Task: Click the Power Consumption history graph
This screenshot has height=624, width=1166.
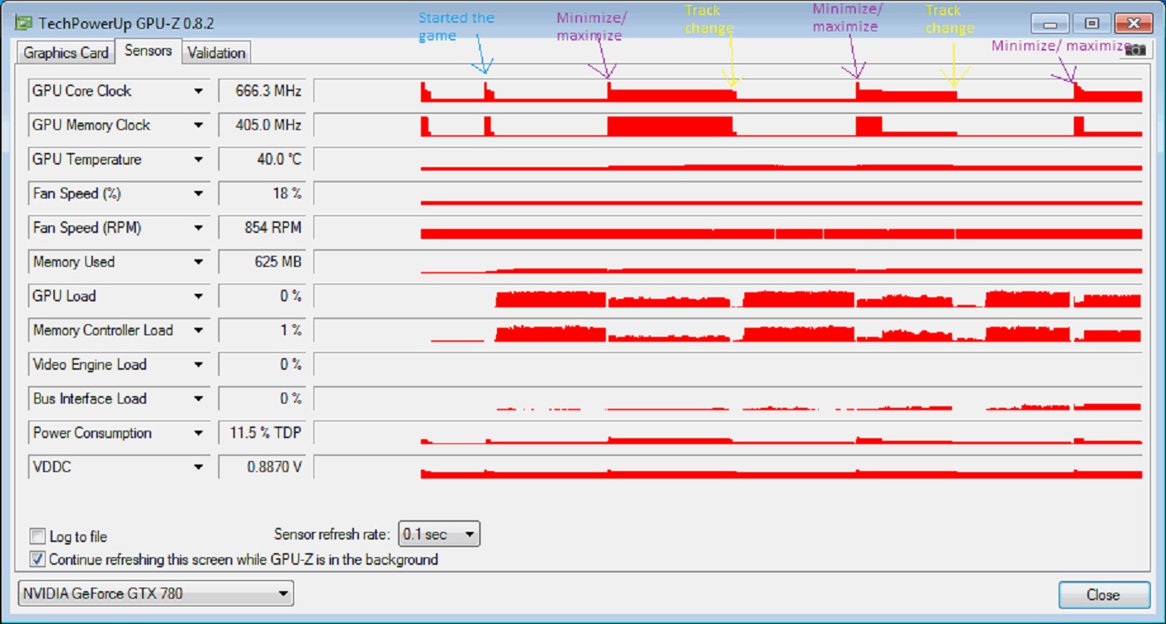Action: coord(728,433)
